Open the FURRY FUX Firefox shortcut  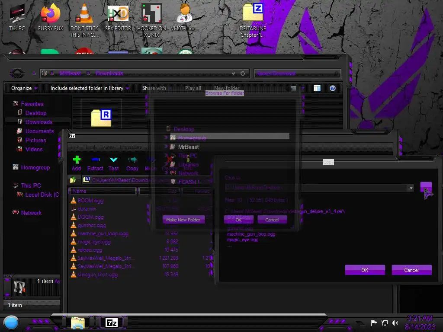point(51,17)
